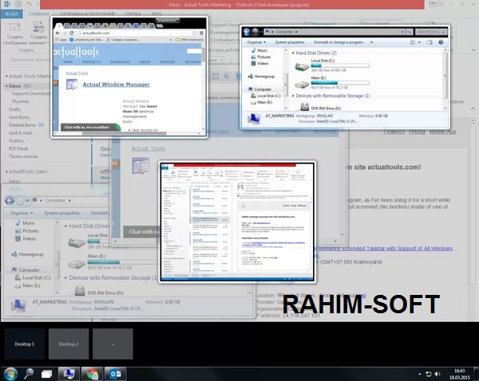This screenshot has width=479, height=381.
Task: Open Organize dropdown in Explorer thumbnail
Action: [x=256, y=42]
